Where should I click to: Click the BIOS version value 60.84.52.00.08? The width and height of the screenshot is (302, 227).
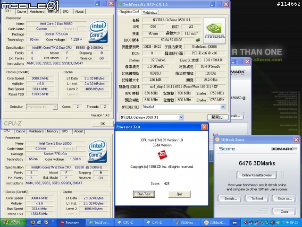pyautogui.click(x=171, y=40)
